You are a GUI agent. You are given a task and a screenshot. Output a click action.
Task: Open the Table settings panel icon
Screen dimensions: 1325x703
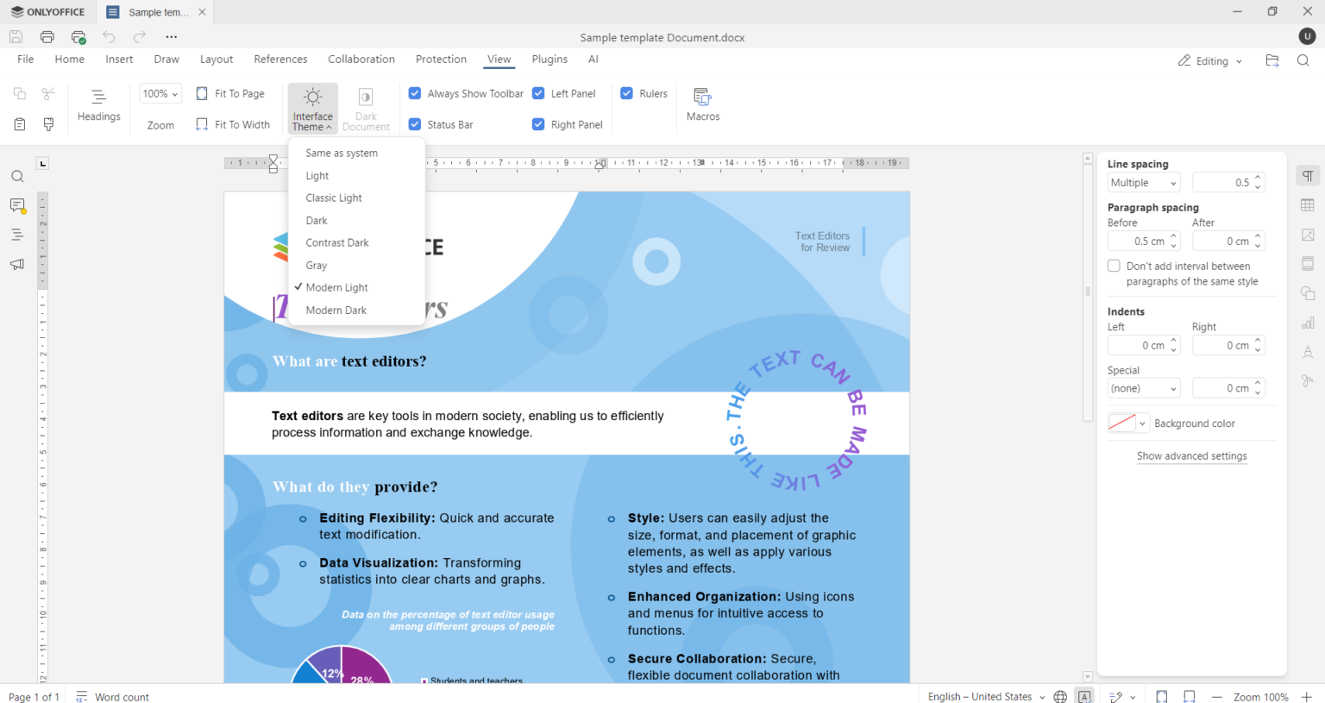click(x=1308, y=205)
